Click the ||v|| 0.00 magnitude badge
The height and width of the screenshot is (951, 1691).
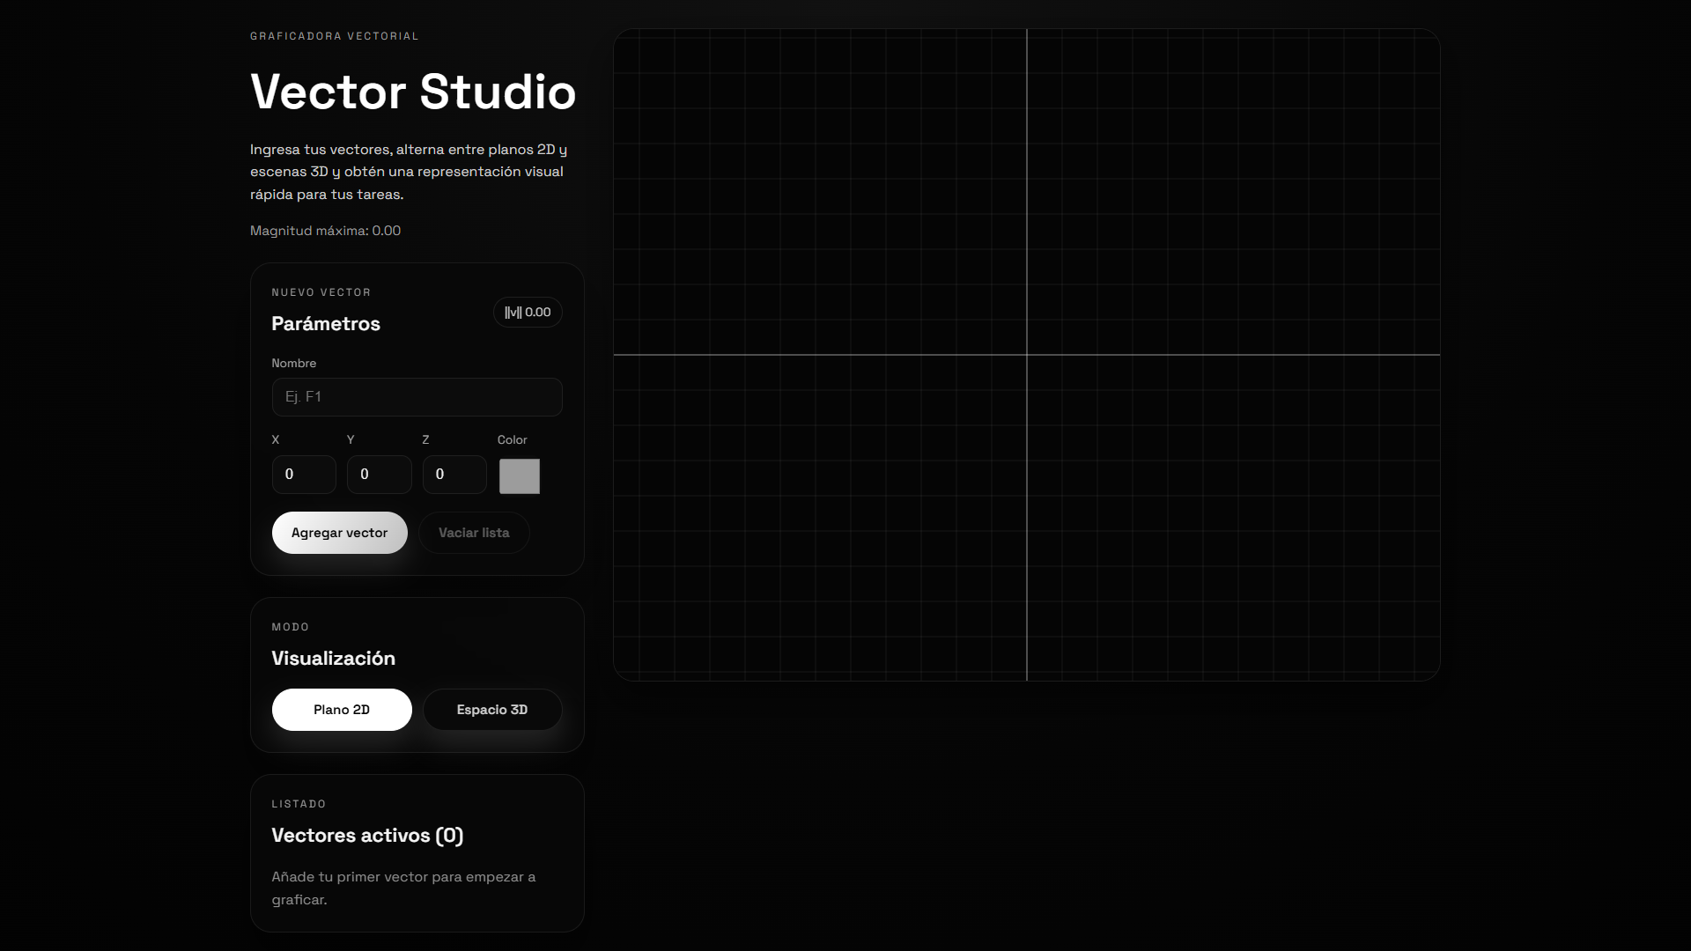[x=528, y=313]
